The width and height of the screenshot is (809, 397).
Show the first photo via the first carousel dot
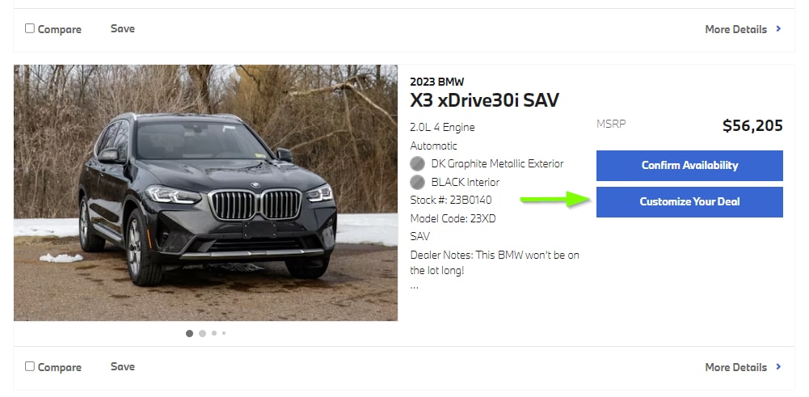[x=189, y=333]
